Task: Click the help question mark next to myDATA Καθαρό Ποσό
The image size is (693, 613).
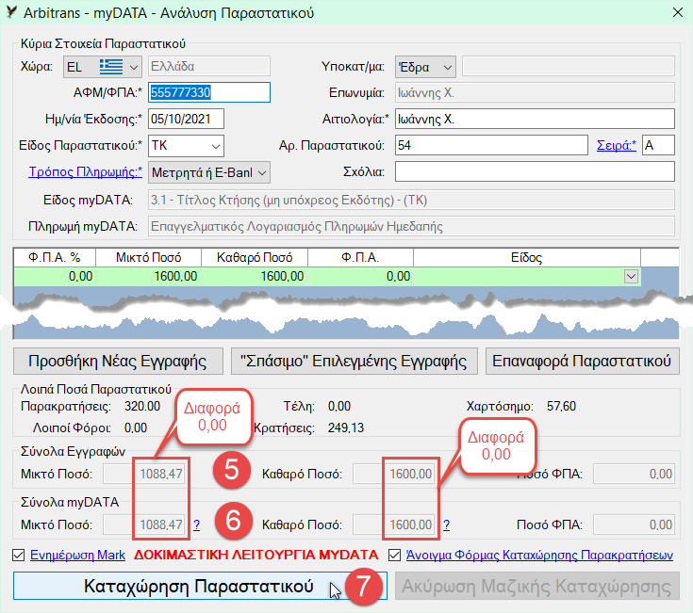Action: [446, 524]
